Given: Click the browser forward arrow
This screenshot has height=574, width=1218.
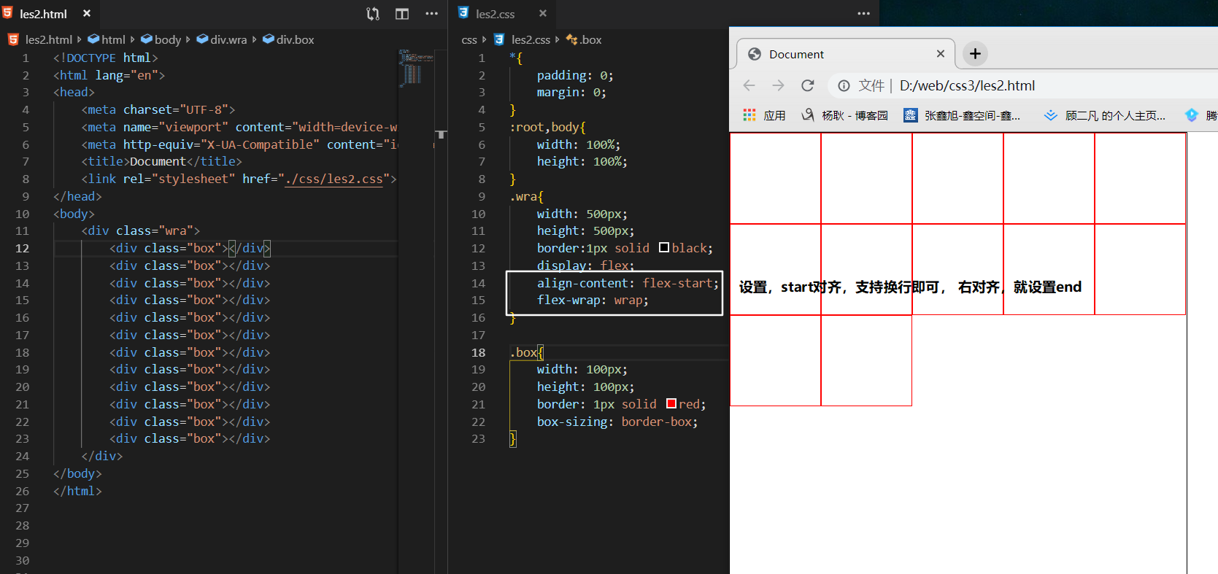Looking at the screenshot, I should [778, 86].
